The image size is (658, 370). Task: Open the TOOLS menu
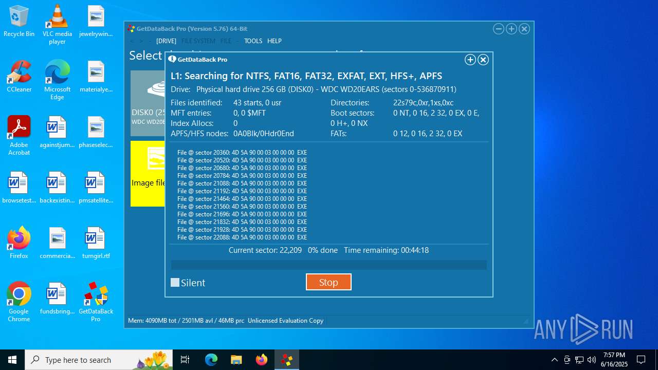pos(253,41)
